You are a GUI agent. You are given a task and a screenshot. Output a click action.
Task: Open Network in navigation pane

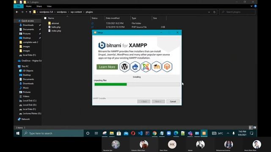25,119
